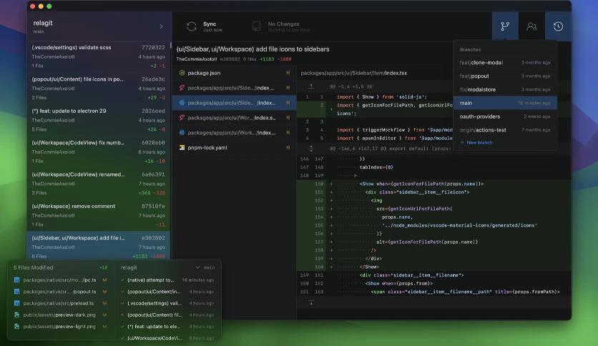Viewport: 598px width, 346px height.
Task: Switch to feat/popout branch
Action: [505, 76]
